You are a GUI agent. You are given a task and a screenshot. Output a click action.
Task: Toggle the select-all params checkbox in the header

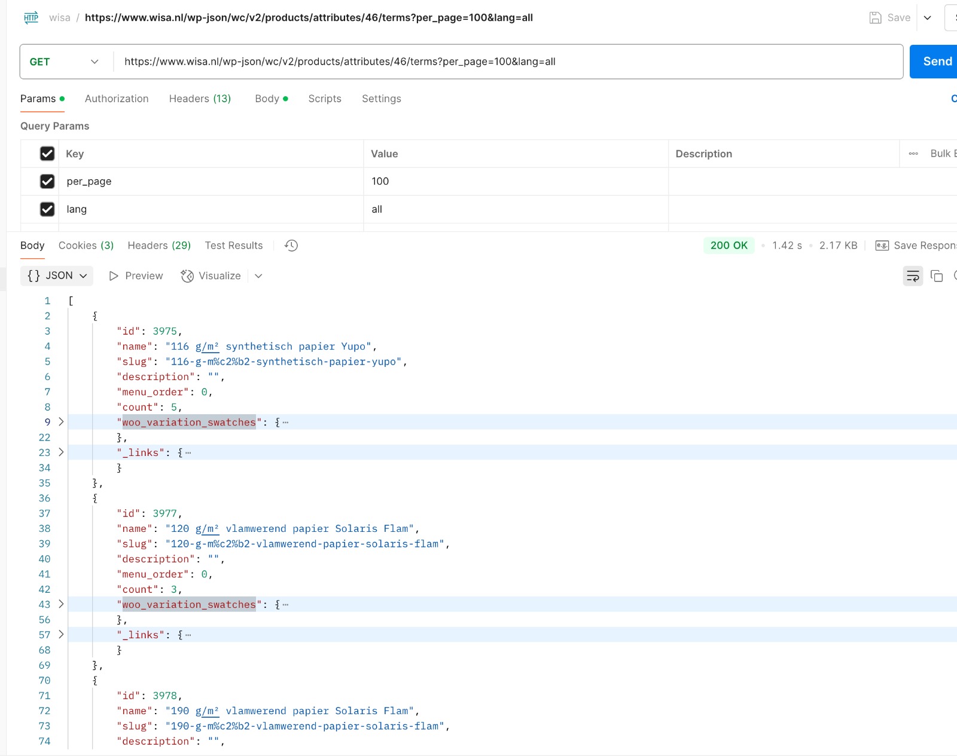(47, 154)
